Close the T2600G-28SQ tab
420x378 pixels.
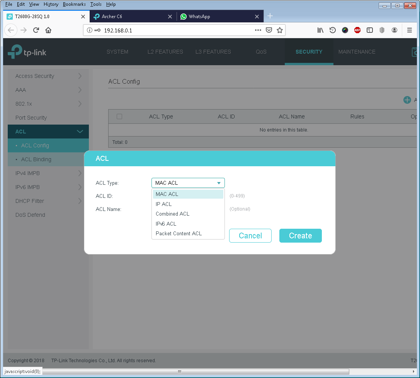coord(83,17)
